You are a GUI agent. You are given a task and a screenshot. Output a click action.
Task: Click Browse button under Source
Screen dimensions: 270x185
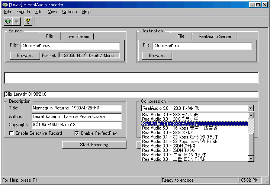(x=25, y=55)
